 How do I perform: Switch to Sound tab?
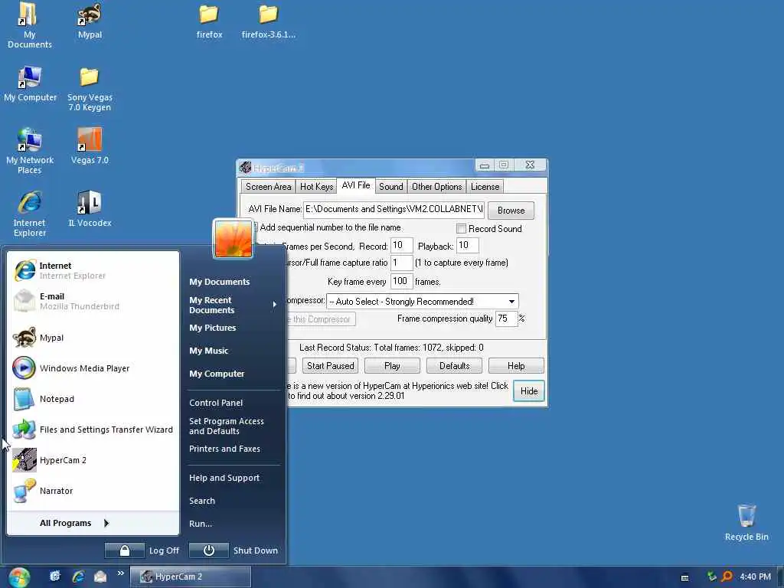(x=391, y=187)
